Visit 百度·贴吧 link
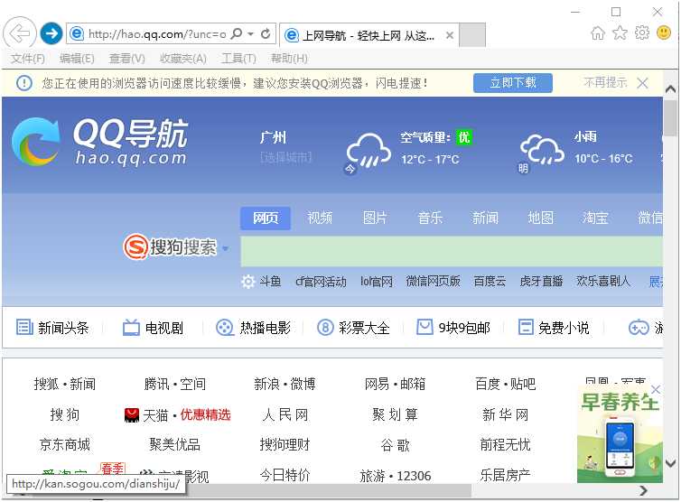Viewport: 681px width, 502px height. tap(505, 384)
